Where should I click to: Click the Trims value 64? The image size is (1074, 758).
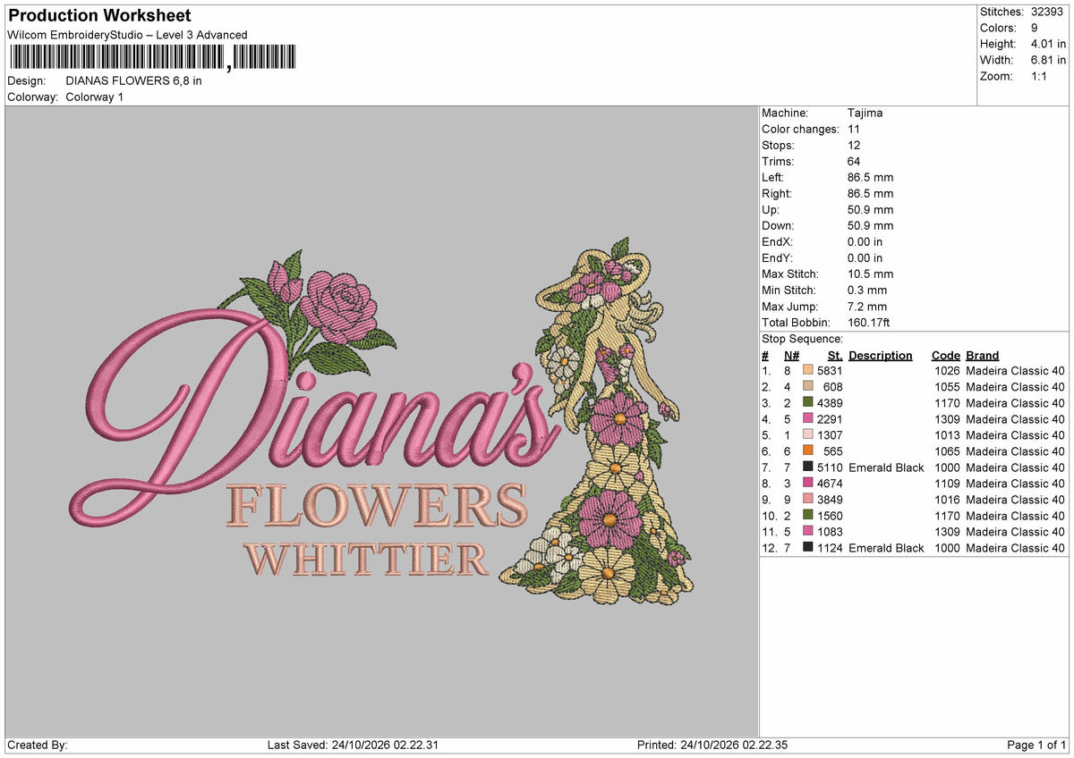854,162
